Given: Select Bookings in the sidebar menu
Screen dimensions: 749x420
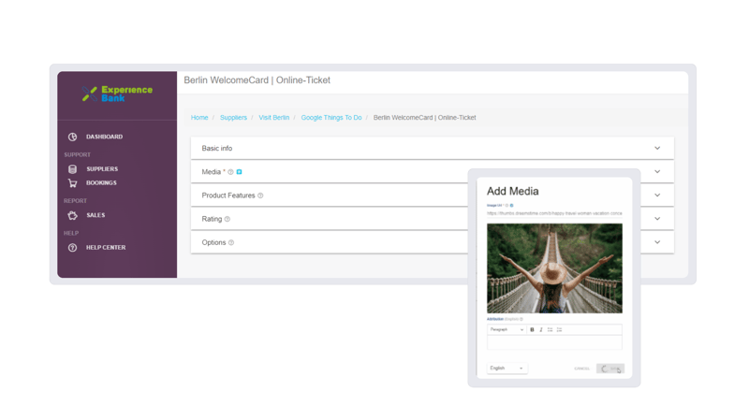Looking at the screenshot, I should click(101, 183).
